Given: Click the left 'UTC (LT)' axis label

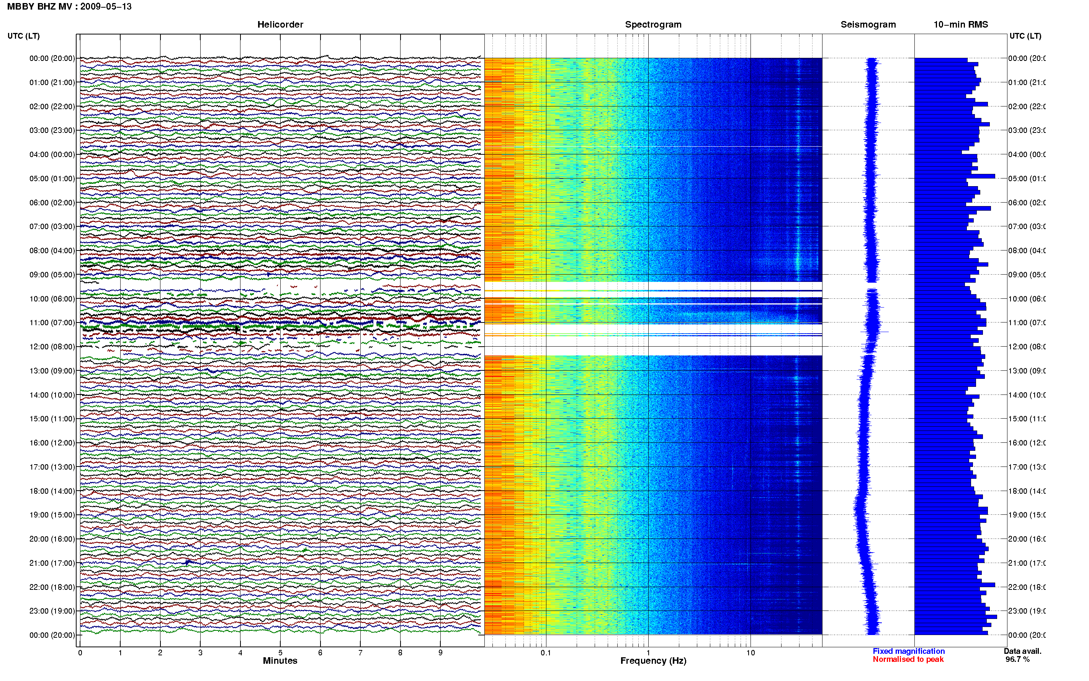Looking at the screenshot, I should tap(23, 36).
